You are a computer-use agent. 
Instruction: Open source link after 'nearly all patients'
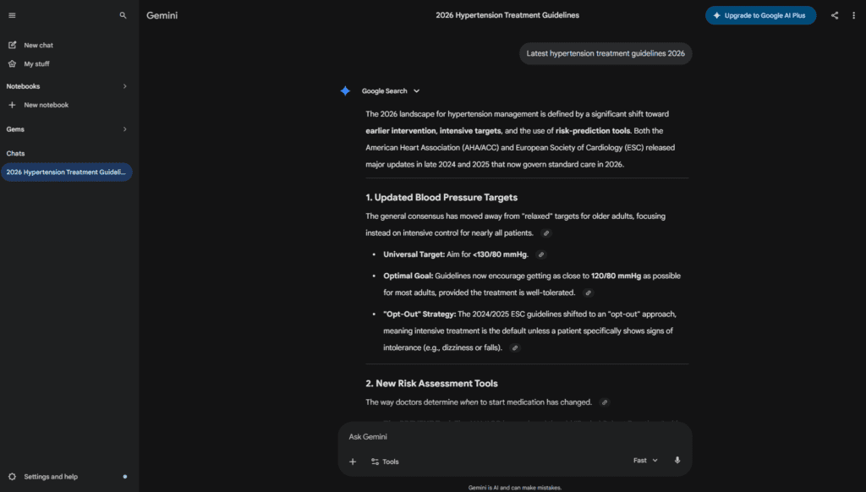(546, 233)
